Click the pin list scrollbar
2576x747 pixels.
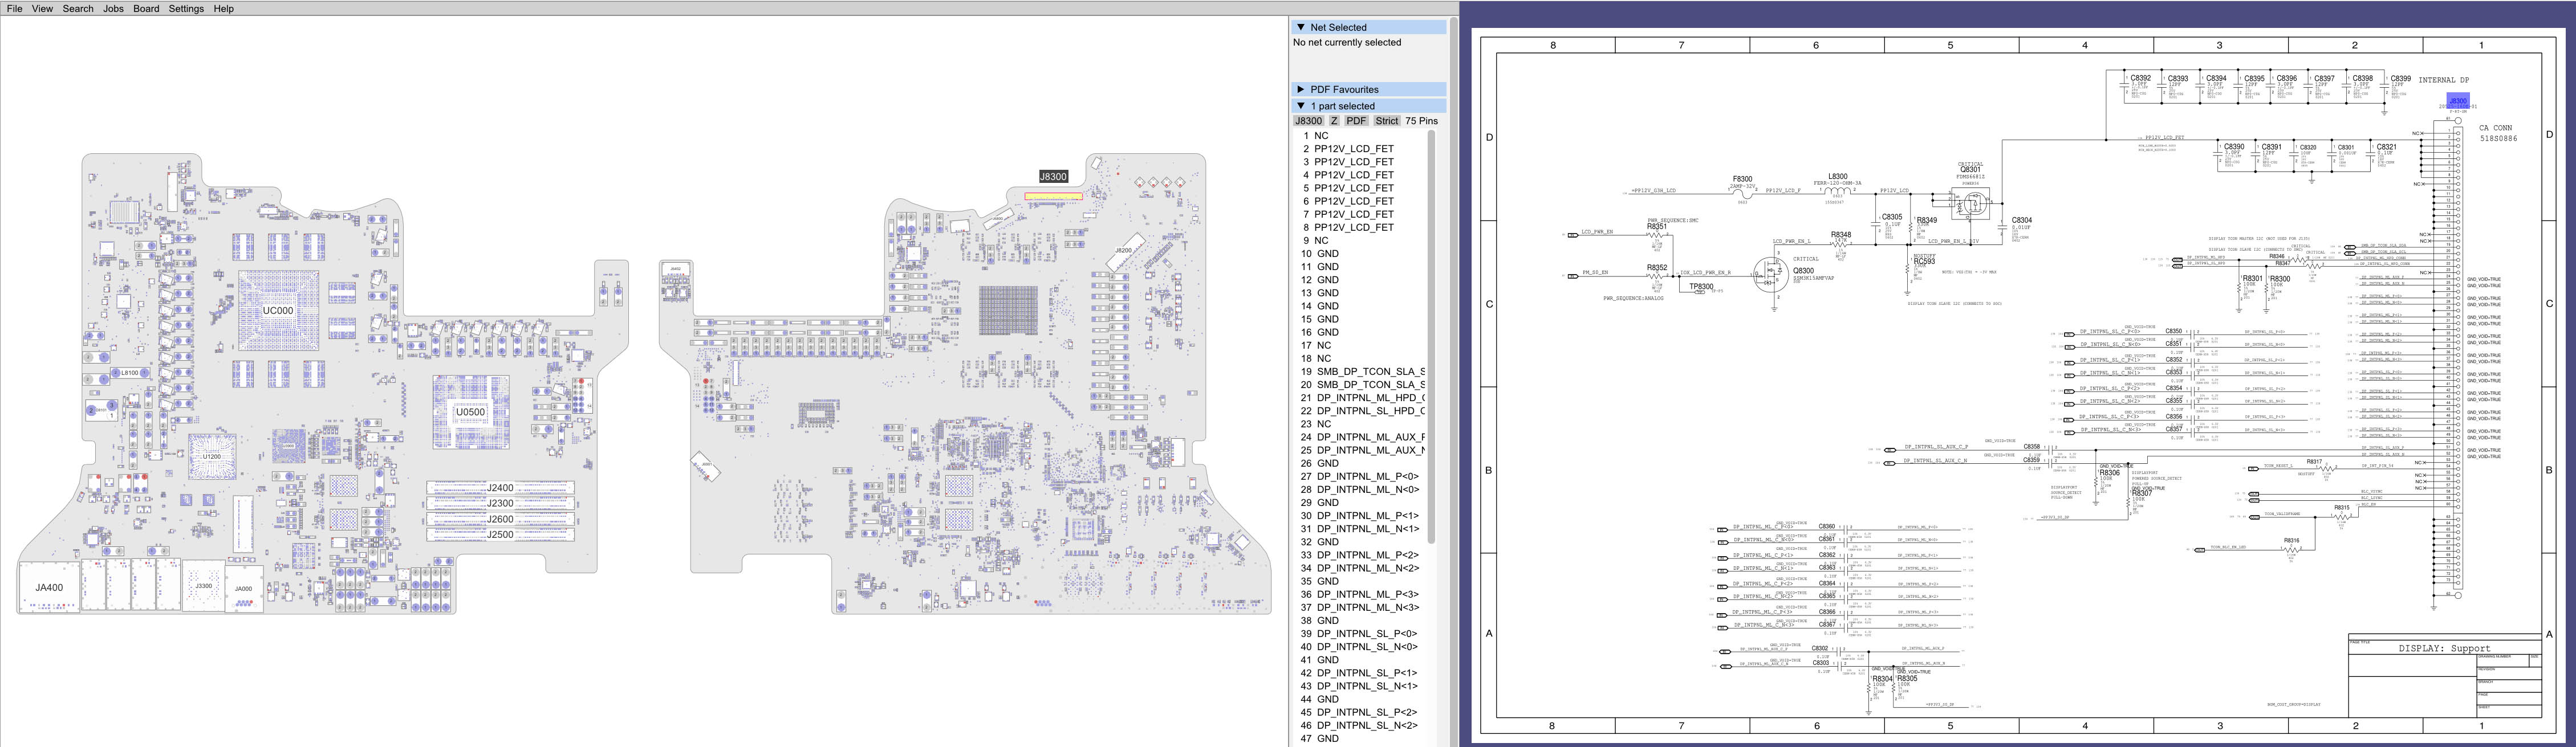(x=1431, y=337)
